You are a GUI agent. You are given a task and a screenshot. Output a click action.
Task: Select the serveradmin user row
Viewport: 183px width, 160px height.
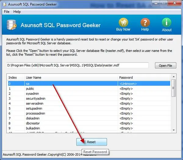[89, 103]
